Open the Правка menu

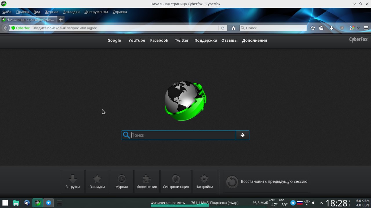(x=22, y=12)
